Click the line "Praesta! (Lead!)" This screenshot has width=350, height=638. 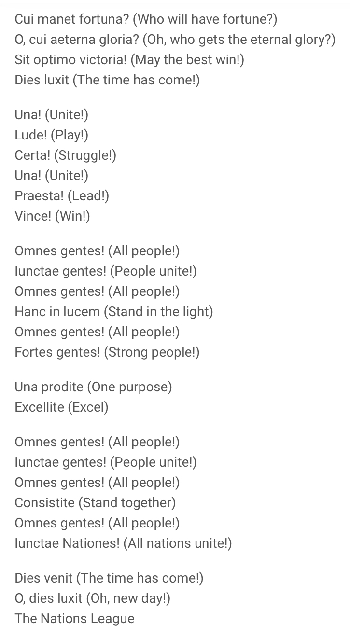click(x=62, y=195)
